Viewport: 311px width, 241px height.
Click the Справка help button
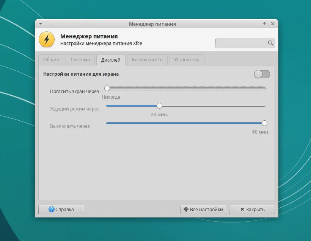click(x=61, y=209)
